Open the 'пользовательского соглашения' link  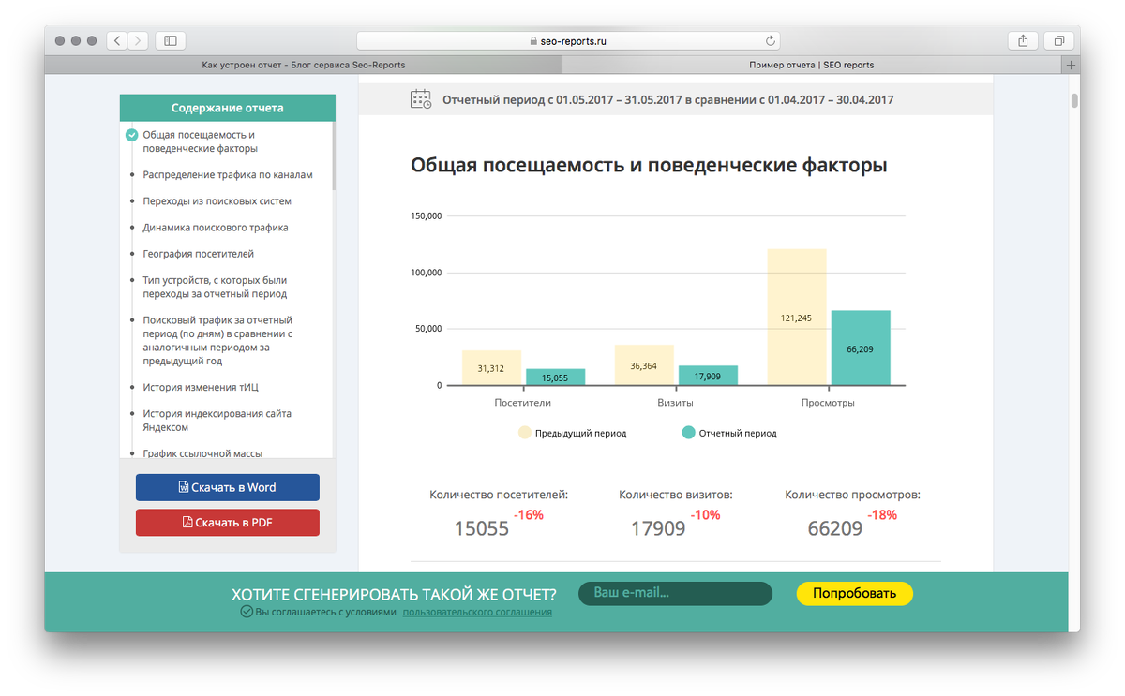tap(478, 611)
